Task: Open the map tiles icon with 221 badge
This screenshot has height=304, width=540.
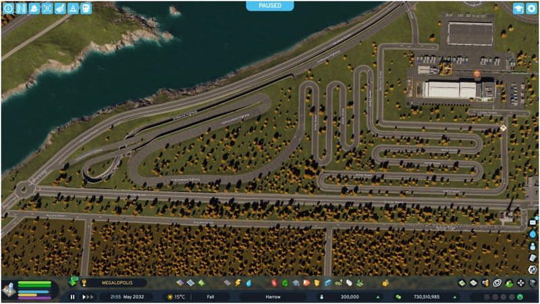Action: (73, 282)
